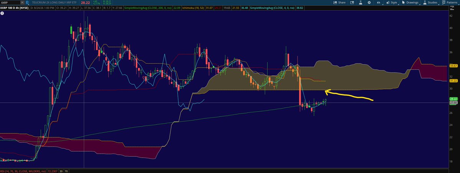Open chart settings gear icon
This screenshot has height=173, width=460.
[369, 2]
